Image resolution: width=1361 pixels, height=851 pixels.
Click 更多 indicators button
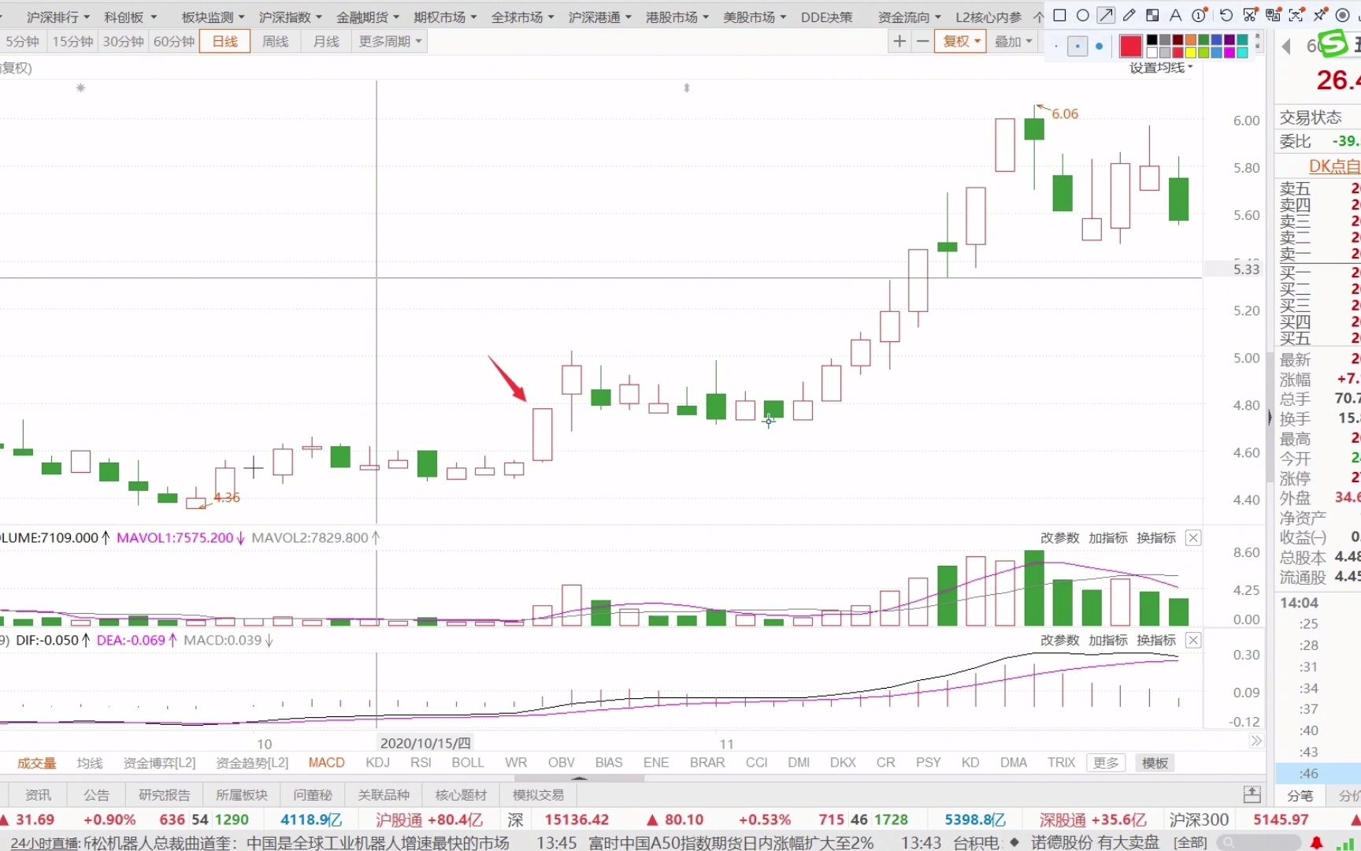click(1106, 763)
